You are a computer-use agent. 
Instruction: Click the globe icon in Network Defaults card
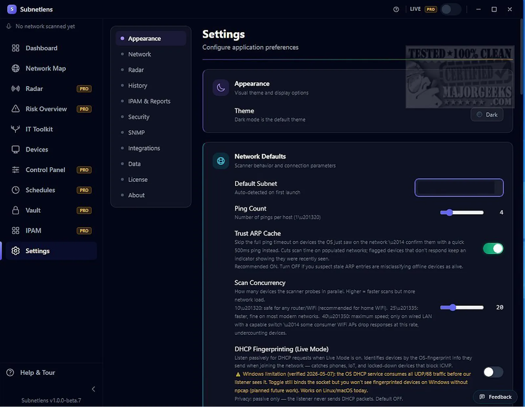pyautogui.click(x=221, y=161)
